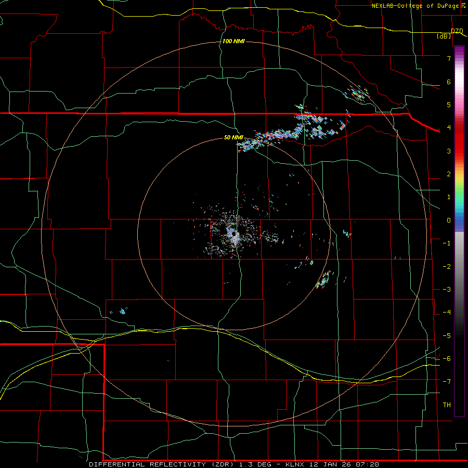The width and height of the screenshot is (468, 468).
Task: Click the 4 value on color scale
Action: tap(449, 128)
